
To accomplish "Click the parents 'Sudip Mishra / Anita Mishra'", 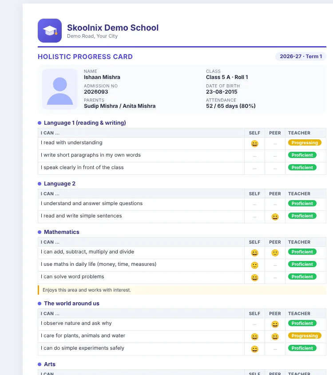I will tap(119, 106).
